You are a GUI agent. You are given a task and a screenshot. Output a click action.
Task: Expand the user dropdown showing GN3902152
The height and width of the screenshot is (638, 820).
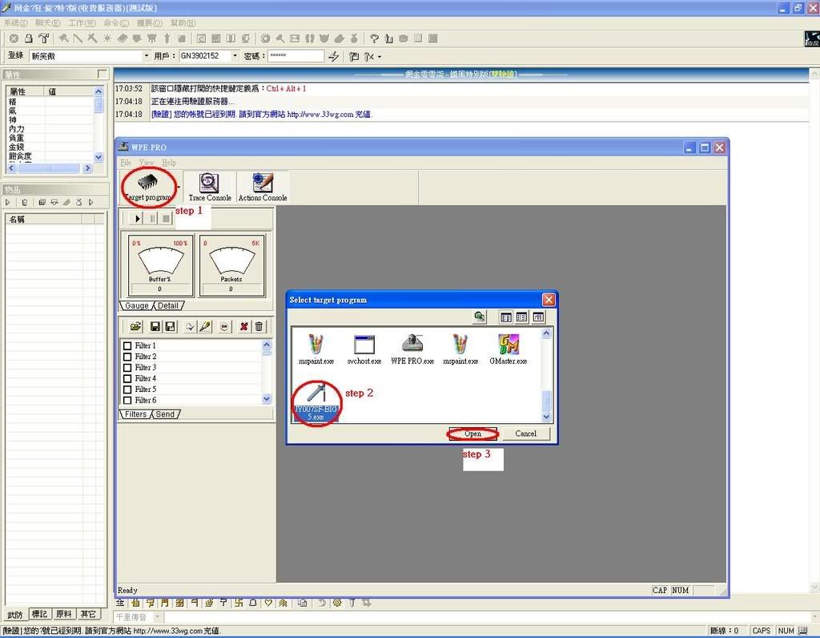(235, 56)
